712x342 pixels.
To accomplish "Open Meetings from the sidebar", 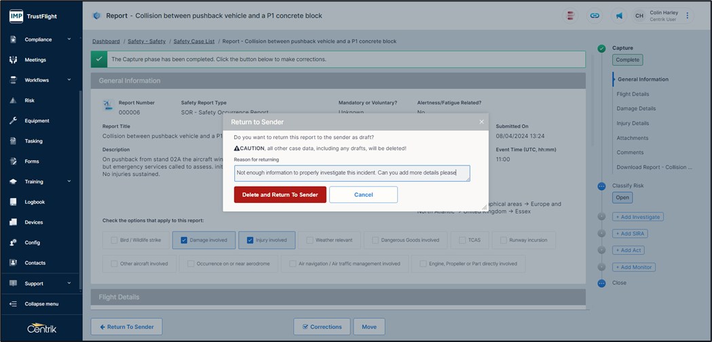I will [35, 60].
